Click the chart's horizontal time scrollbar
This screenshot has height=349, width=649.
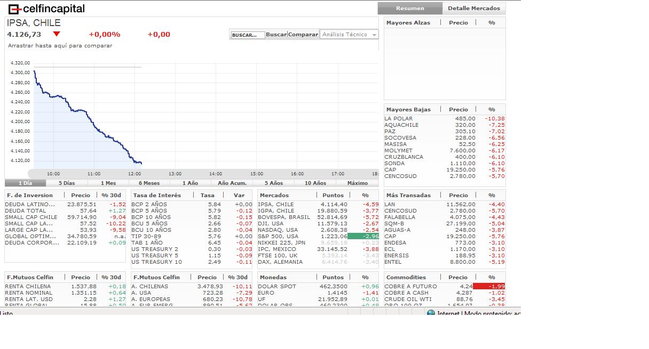[x=203, y=174]
